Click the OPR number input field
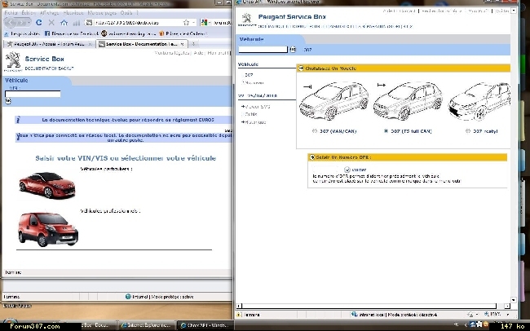530x331 pixels. tap(326, 170)
